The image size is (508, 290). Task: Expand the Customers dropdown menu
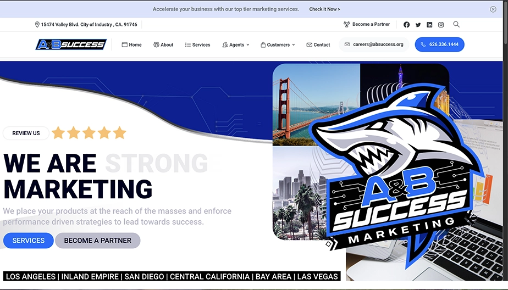pyautogui.click(x=278, y=44)
